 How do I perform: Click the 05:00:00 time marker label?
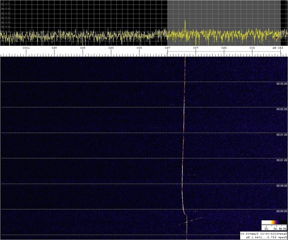click(282, 211)
